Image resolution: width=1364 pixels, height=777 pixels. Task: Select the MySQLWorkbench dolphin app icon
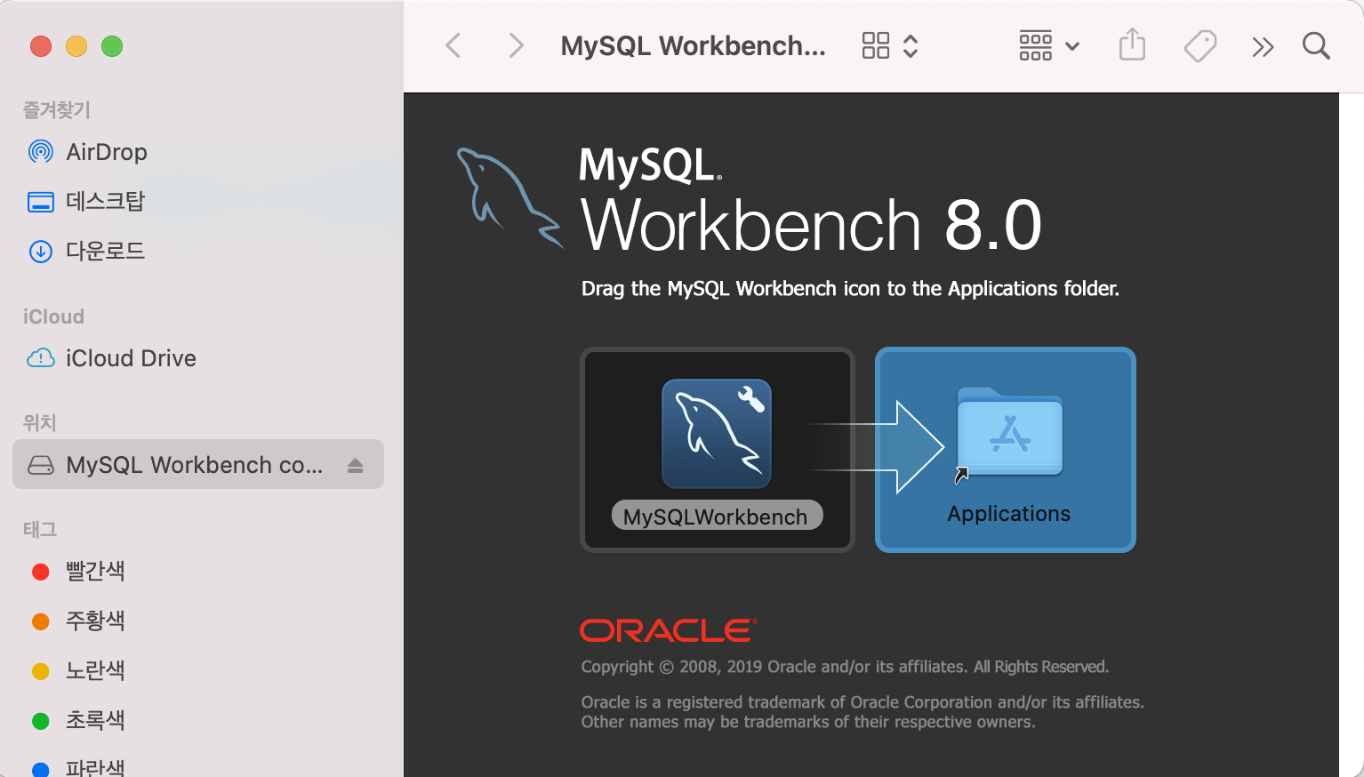click(x=717, y=434)
